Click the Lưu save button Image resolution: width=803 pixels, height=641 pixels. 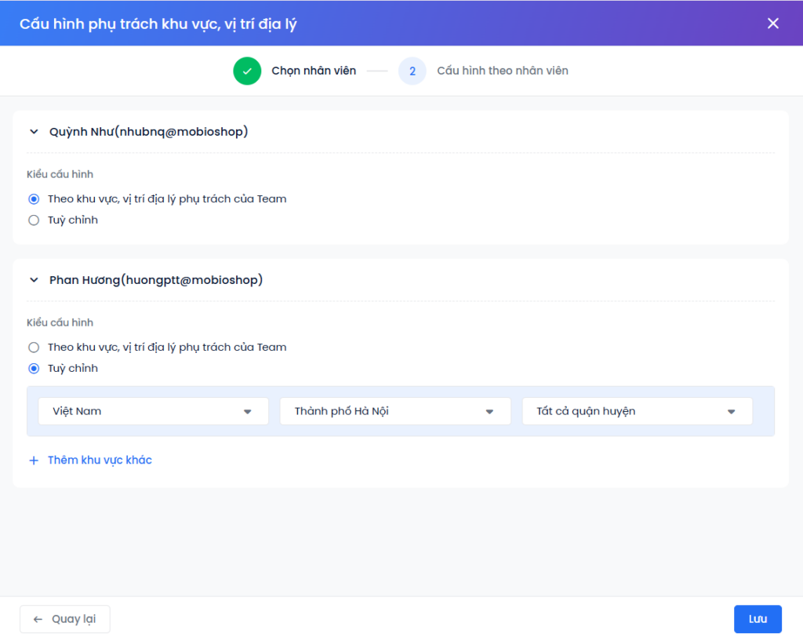click(x=758, y=619)
